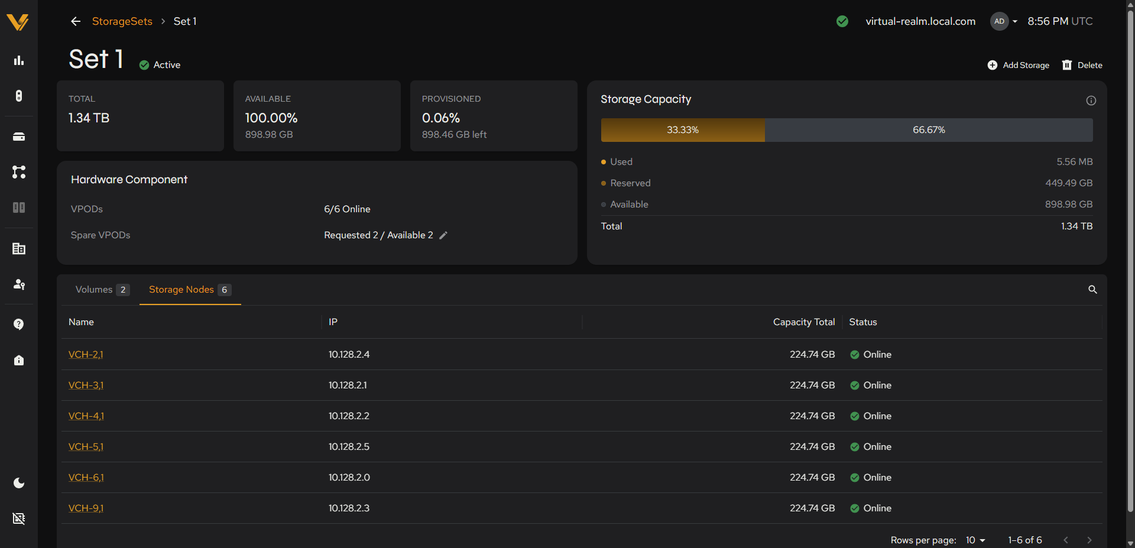Image resolution: width=1135 pixels, height=548 pixels.
Task: Click the 8:56 PM UTC clock
Action: 1060,21
